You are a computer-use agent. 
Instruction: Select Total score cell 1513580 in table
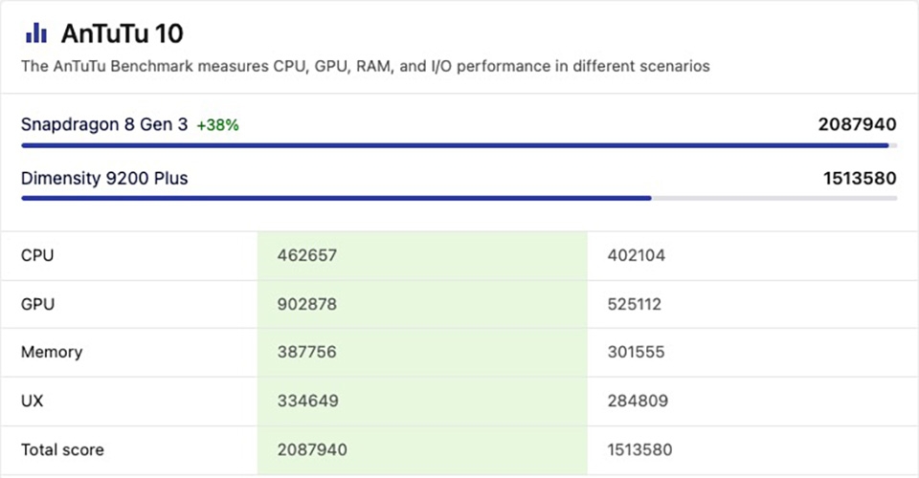pyautogui.click(x=639, y=450)
